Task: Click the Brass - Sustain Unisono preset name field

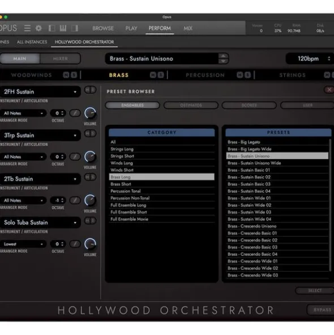Action: [162, 58]
